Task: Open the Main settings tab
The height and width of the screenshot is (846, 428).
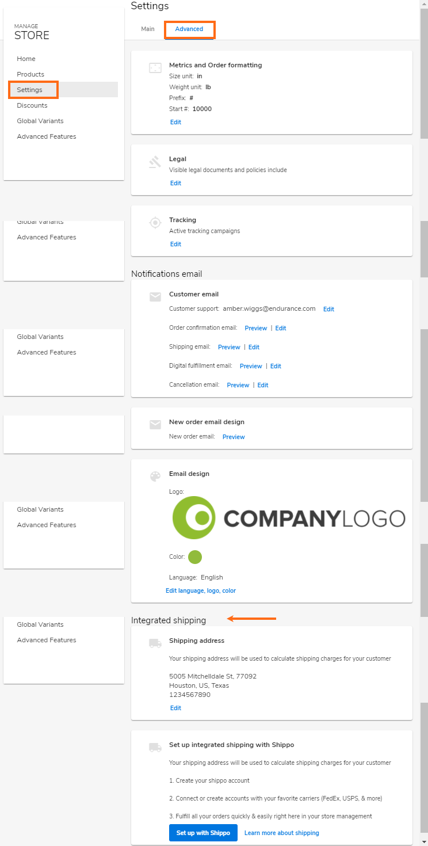Action: pos(148,28)
